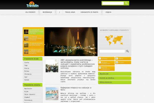
Task: Open the Bilety lotnicze green bar
Action: (115, 82)
